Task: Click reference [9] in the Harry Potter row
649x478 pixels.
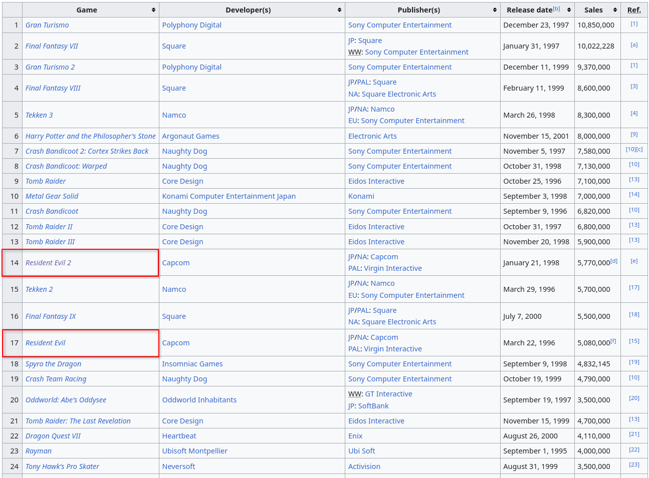Action: 634,134
